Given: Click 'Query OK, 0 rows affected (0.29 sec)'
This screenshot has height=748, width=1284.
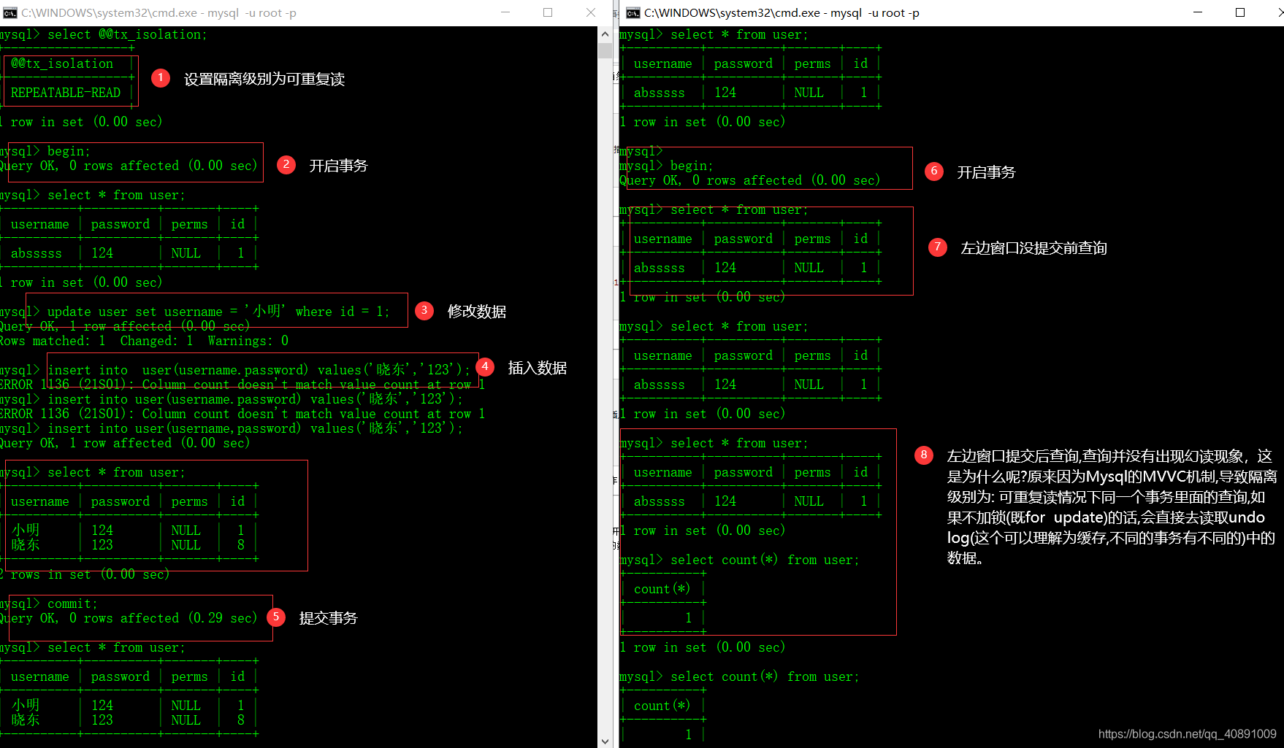Looking at the screenshot, I should tap(129, 618).
